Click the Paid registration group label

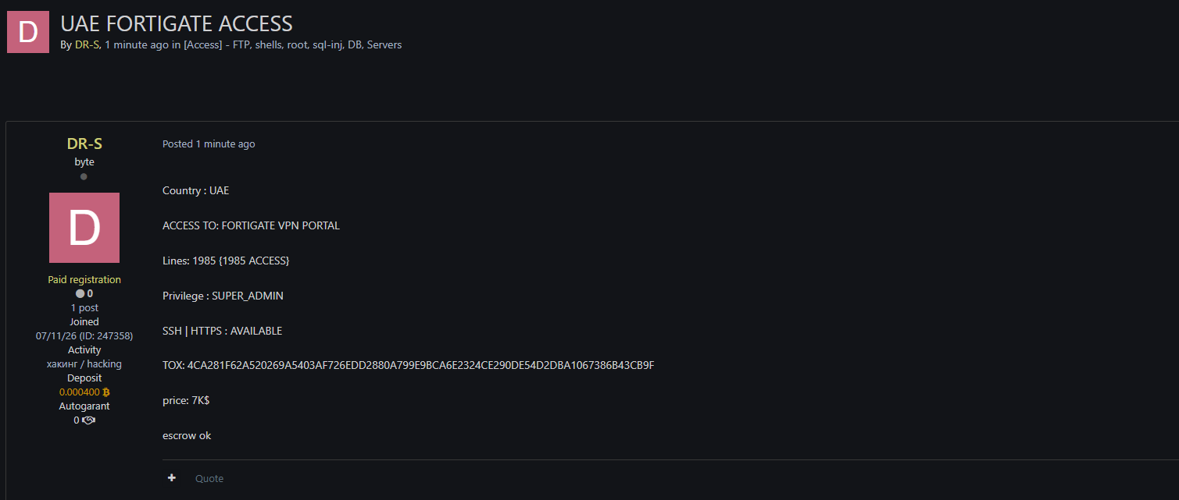84,280
